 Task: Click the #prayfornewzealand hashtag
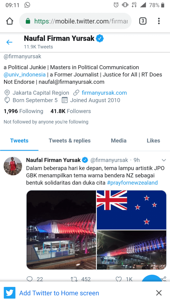(132, 183)
